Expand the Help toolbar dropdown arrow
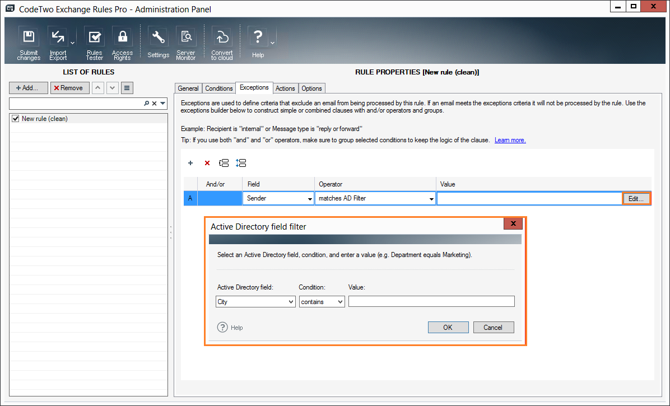The width and height of the screenshot is (670, 406). click(x=273, y=43)
